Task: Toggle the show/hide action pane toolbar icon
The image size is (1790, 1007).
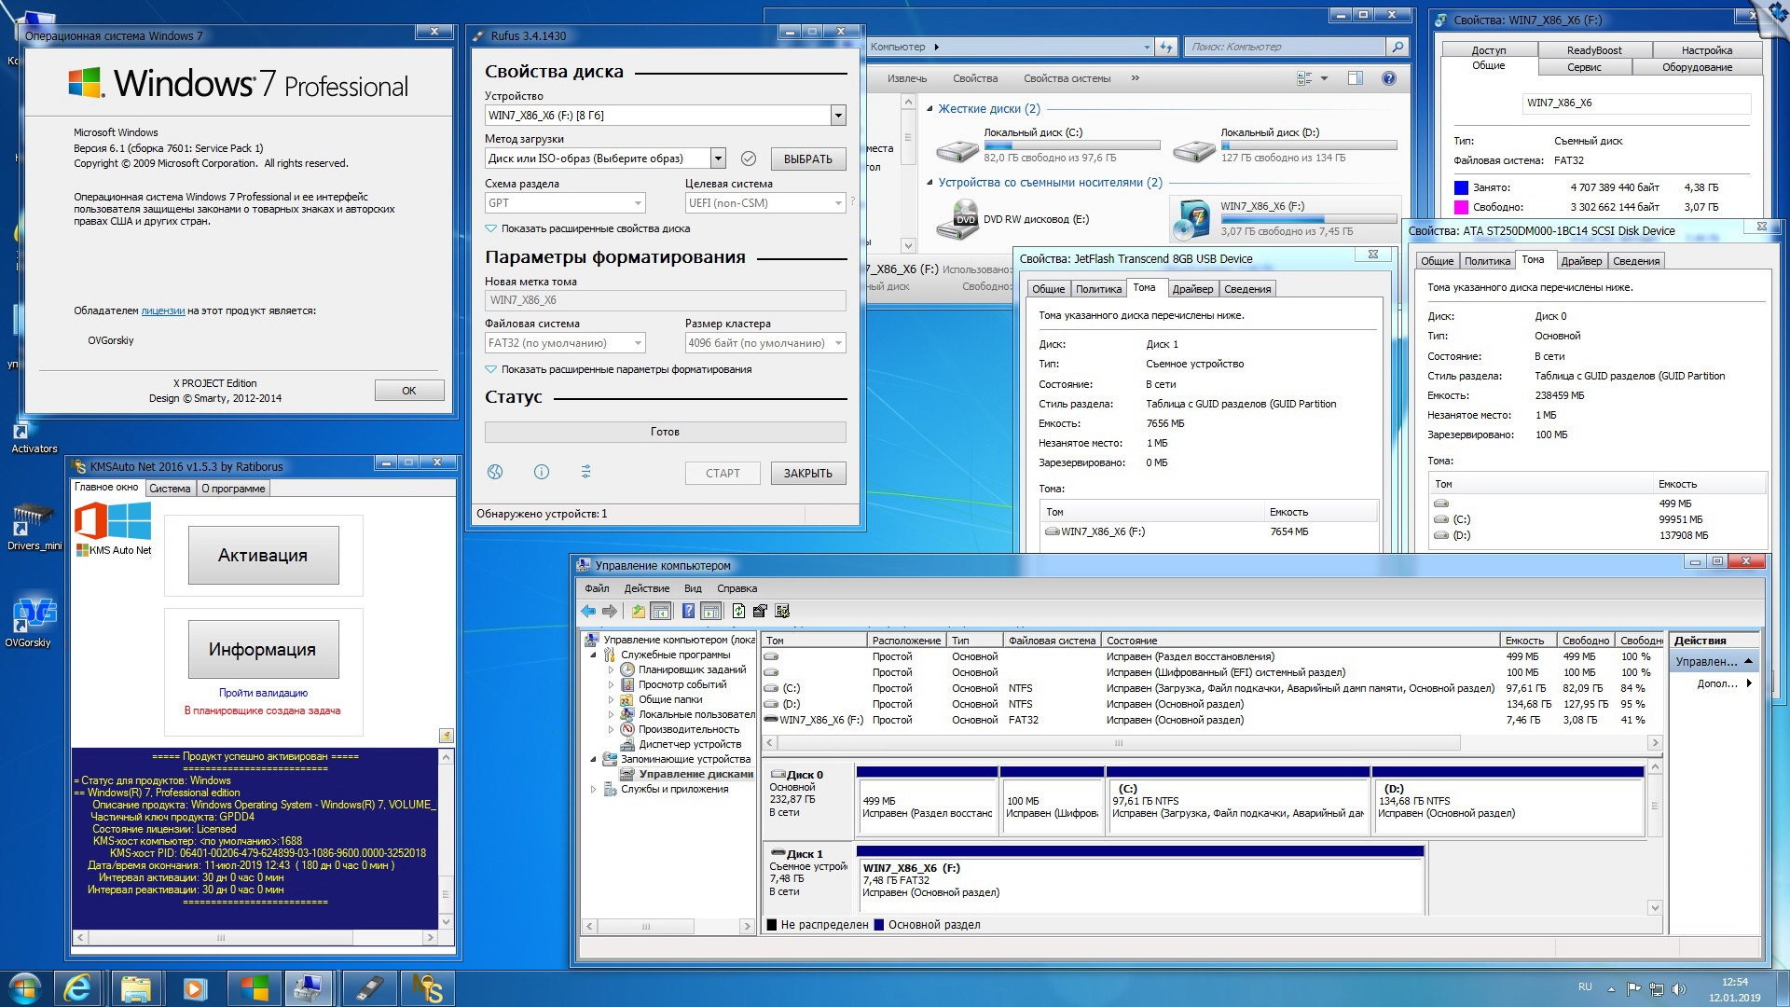Action: 711,611
